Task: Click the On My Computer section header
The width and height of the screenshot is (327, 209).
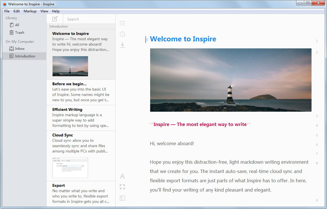Action: (20, 42)
